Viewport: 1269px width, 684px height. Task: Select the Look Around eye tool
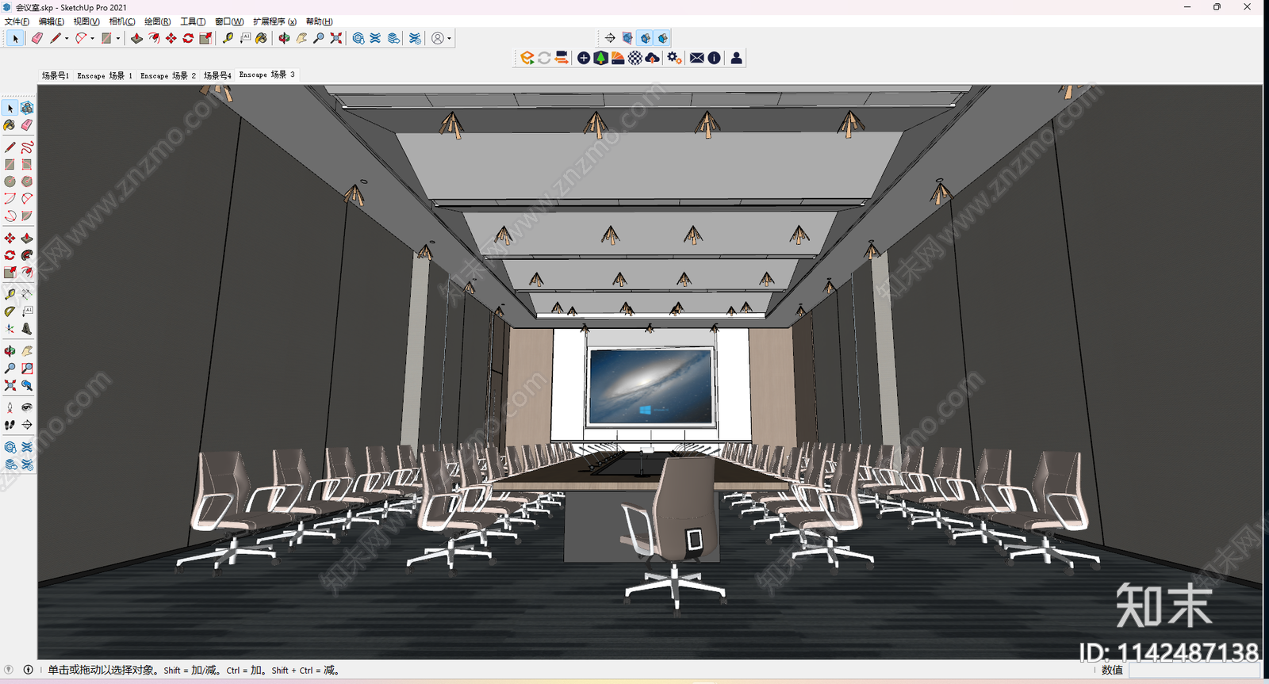coord(27,407)
